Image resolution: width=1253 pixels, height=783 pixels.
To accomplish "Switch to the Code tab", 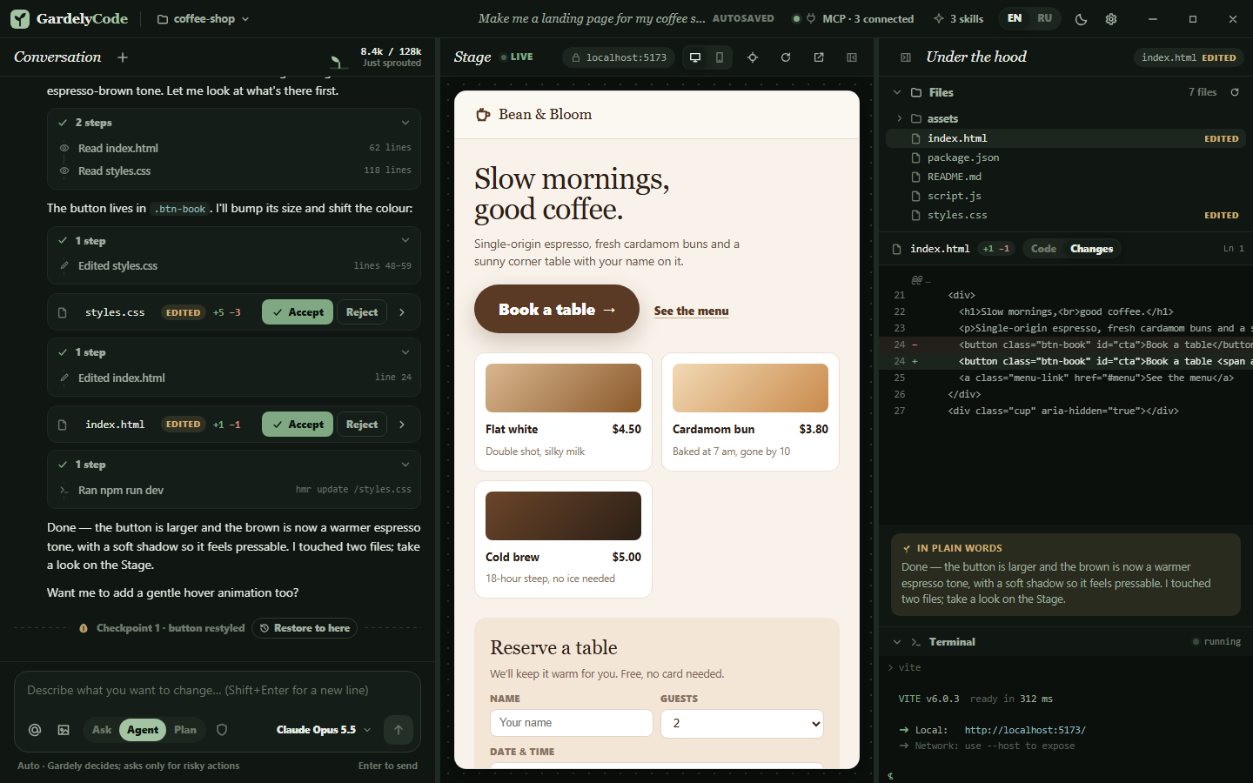I will [x=1043, y=249].
